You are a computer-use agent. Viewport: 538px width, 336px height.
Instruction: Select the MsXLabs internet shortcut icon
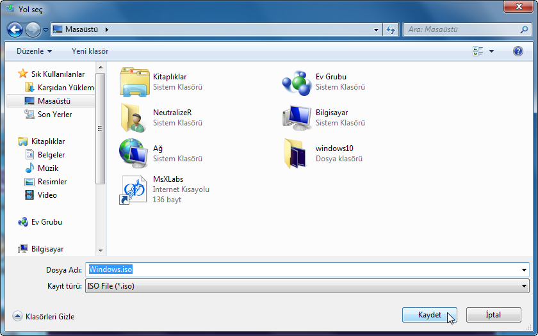134,189
